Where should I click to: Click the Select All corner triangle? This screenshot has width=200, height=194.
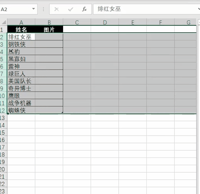(4, 22)
